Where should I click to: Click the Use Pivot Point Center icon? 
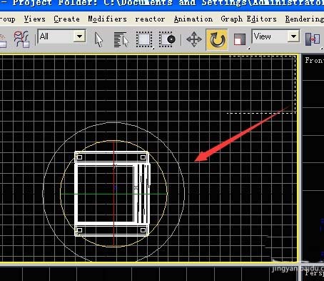[x=313, y=39]
